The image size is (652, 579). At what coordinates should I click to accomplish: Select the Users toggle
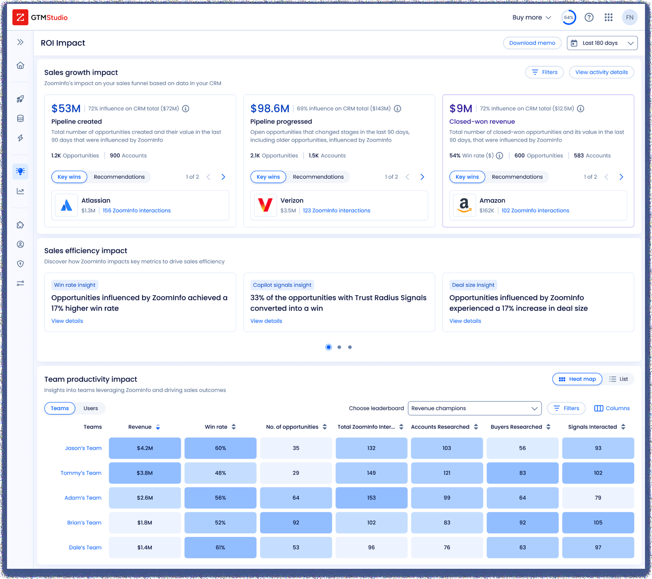pyautogui.click(x=91, y=408)
